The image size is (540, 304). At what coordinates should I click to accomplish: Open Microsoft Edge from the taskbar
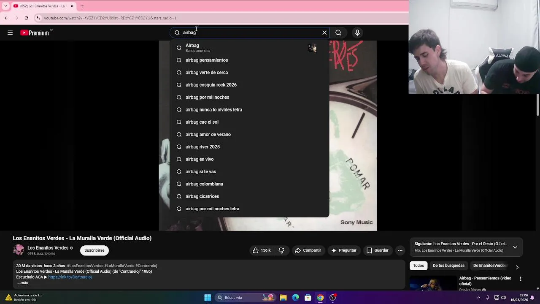[x=296, y=298]
